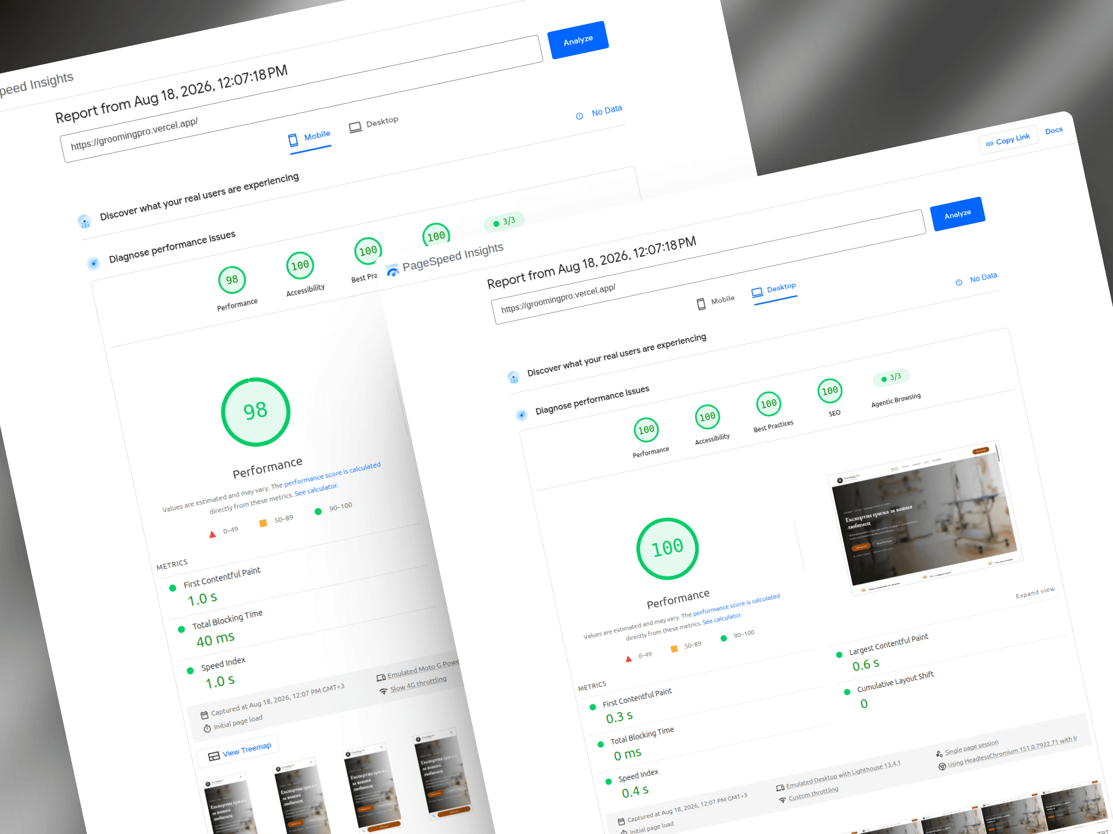Click 100 Performance gauge in front report summary
1113x834 pixels.
[646, 430]
